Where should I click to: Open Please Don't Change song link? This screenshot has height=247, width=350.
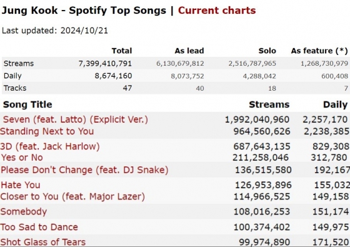[x=84, y=170]
